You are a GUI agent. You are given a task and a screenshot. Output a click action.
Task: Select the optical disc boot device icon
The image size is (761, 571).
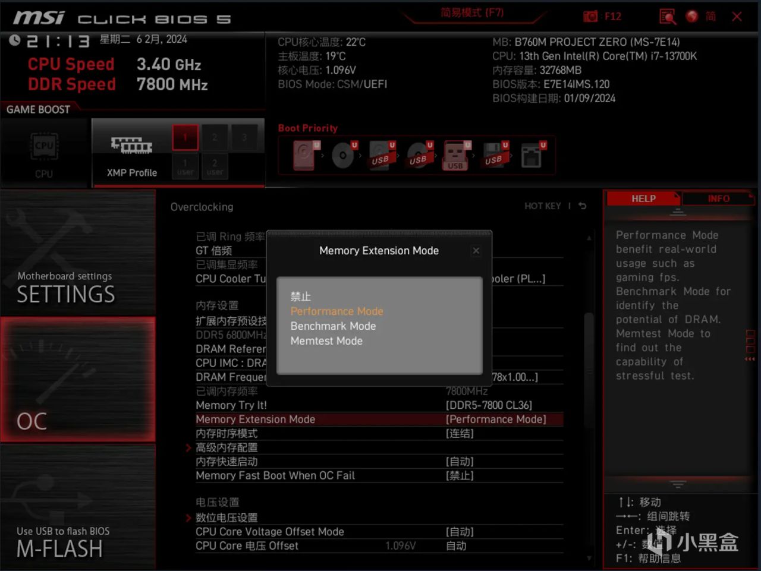tap(344, 155)
